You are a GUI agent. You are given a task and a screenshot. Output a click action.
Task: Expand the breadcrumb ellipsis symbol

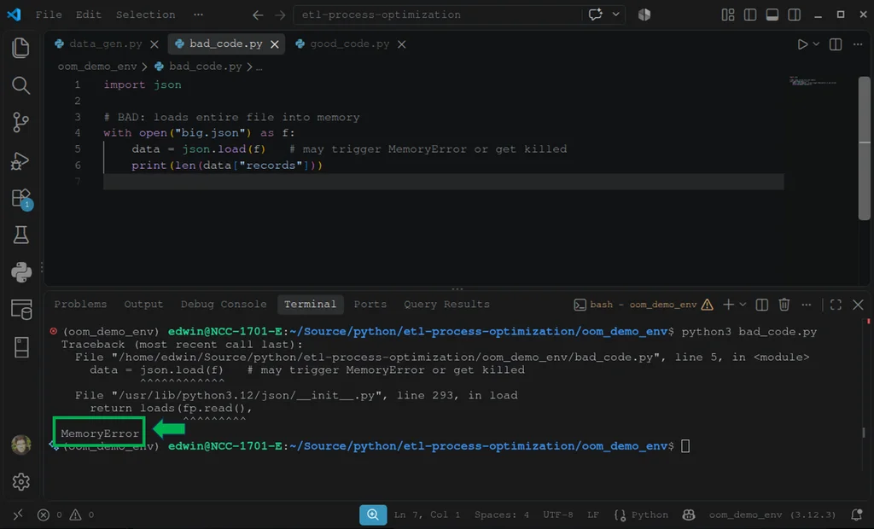tap(259, 67)
